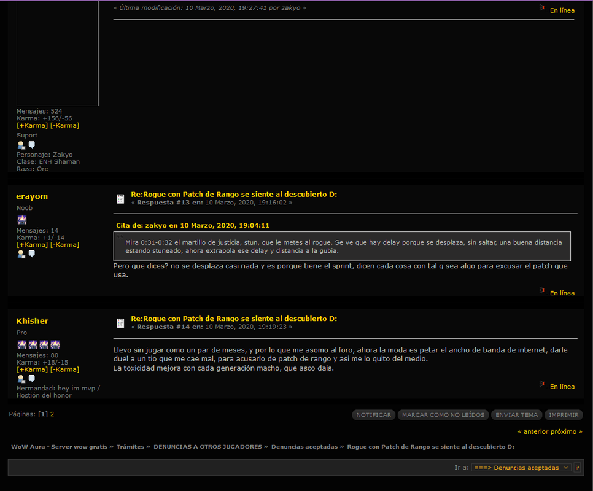Open the '« anterior' topic link
This screenshot has height=491, width=593.
click(x=533, y=431)
